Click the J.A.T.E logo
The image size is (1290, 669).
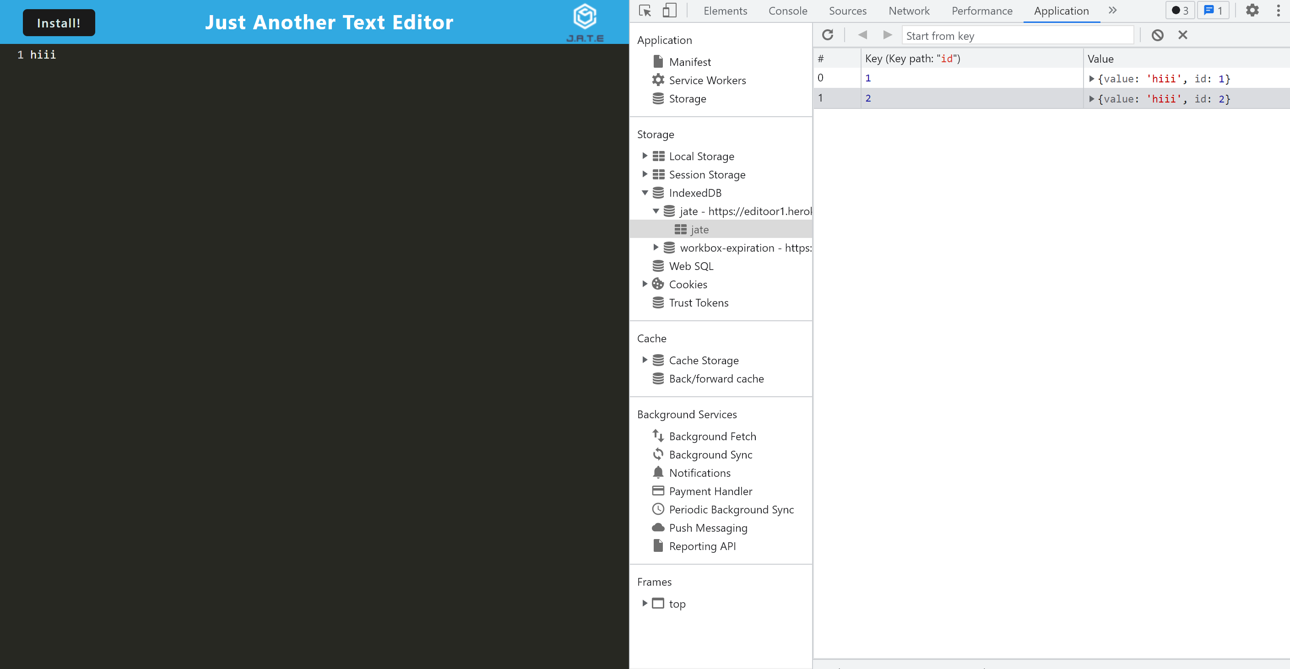(x=585, y=20)
